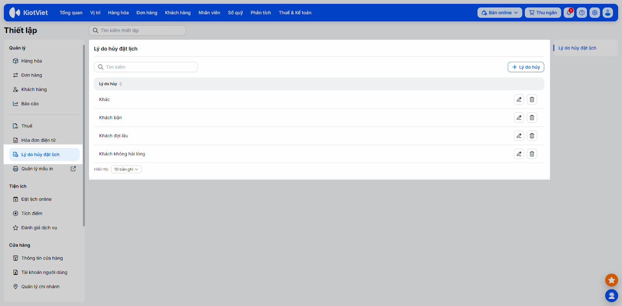Click the KiotViet logo
Screen dimensions: 622x306
coord(29,13)
